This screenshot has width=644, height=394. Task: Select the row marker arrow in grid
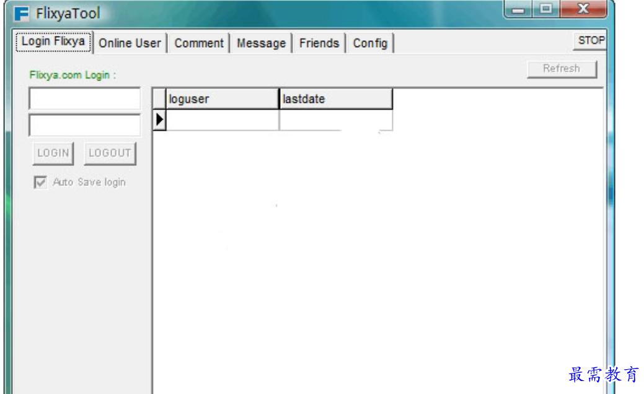159,120
